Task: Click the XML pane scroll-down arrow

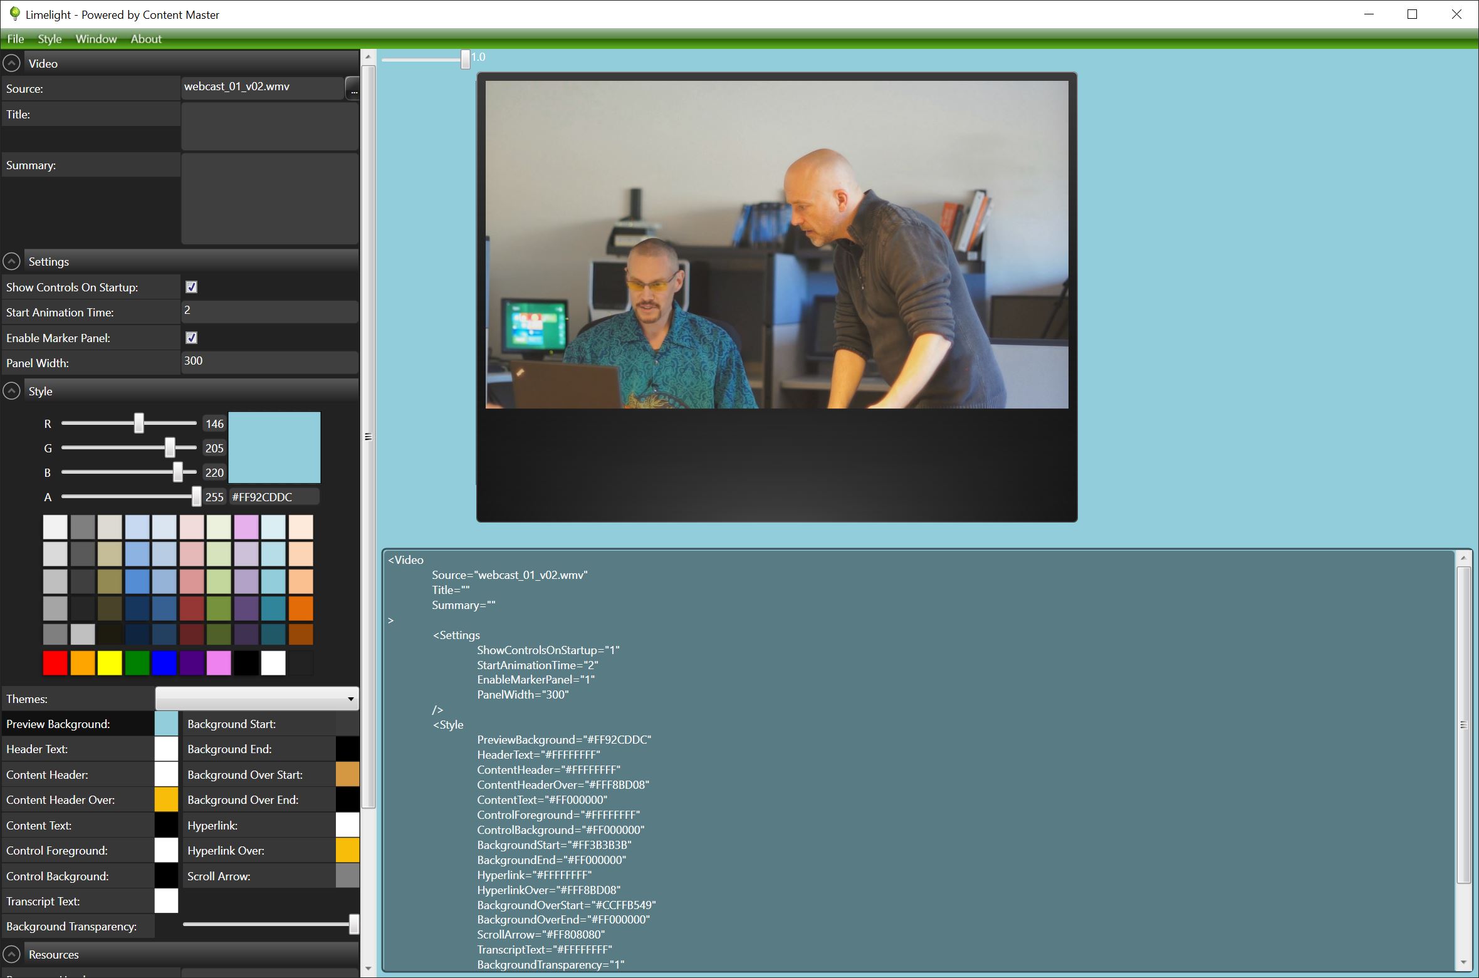Action: [x=1463, y=963]
